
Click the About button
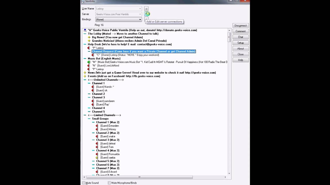241,49
